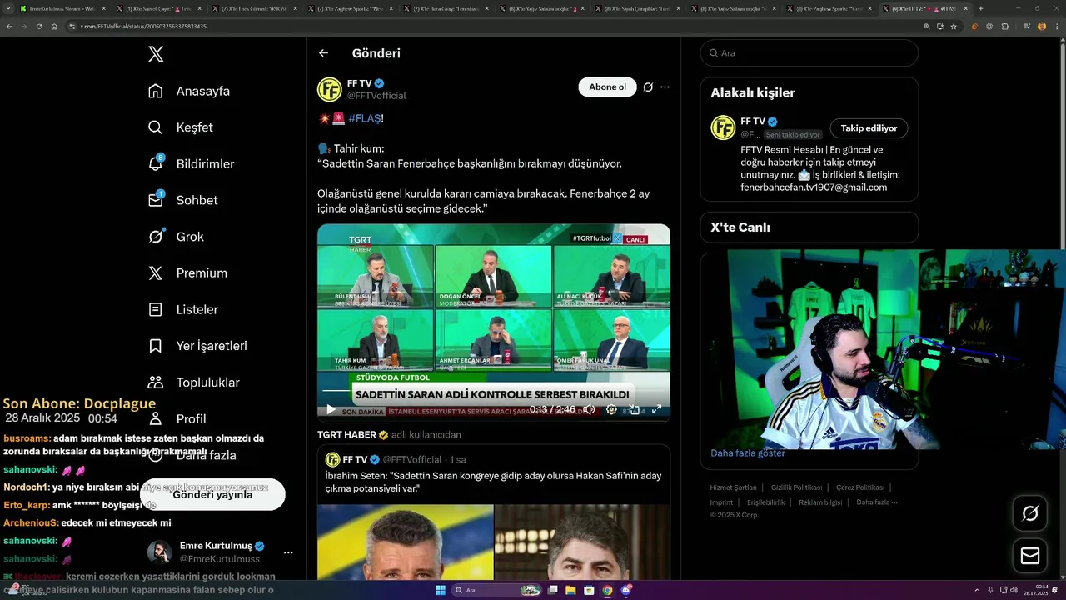Click the FF TV avatar on the post
This screenshot has height=600, width=1066.
pyautogui.click(x=330, y=89)
